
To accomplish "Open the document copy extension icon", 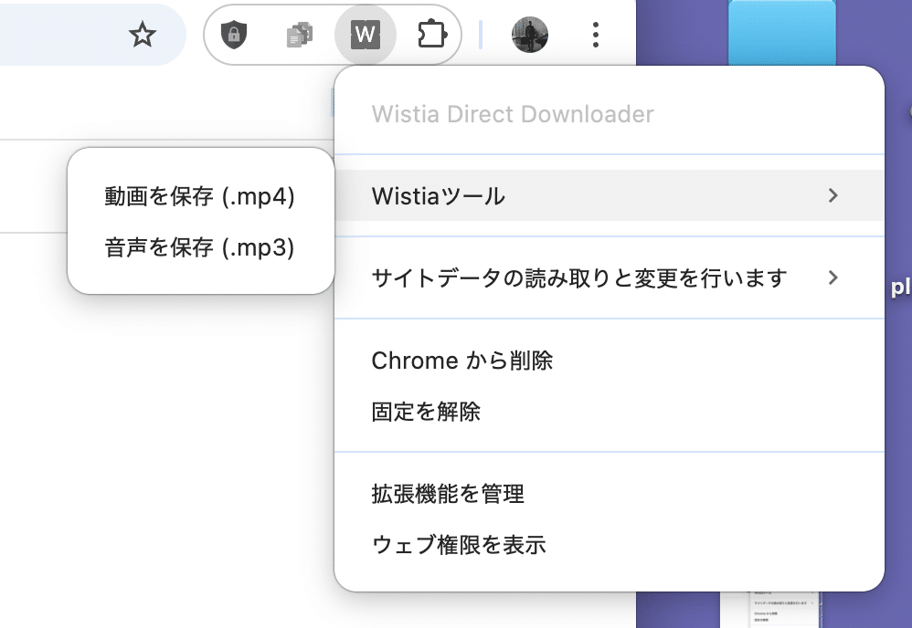I will click(299, 36).
